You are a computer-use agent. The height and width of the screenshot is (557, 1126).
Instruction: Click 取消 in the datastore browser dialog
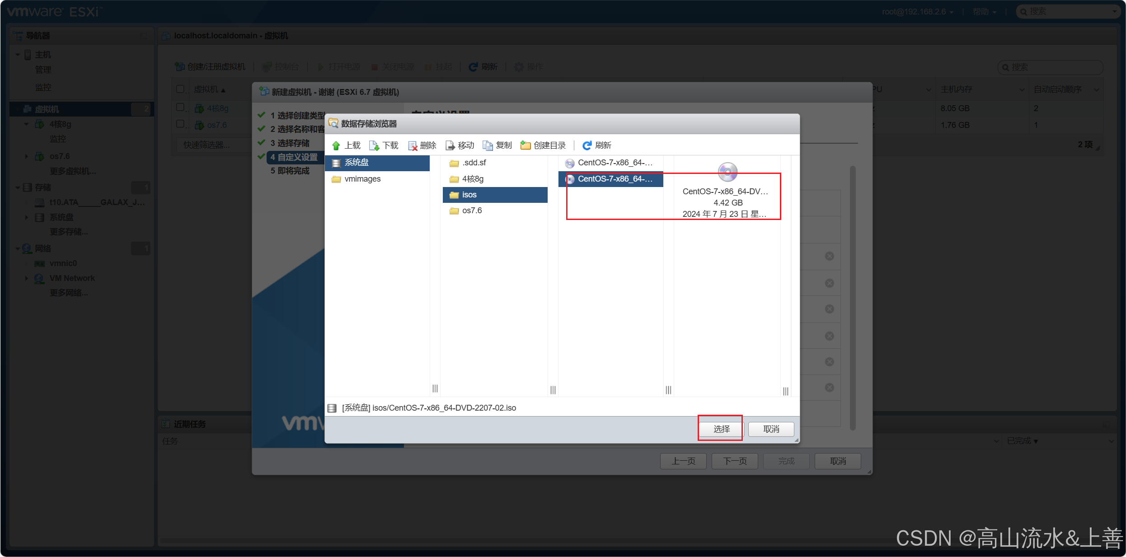pos(771,429)
